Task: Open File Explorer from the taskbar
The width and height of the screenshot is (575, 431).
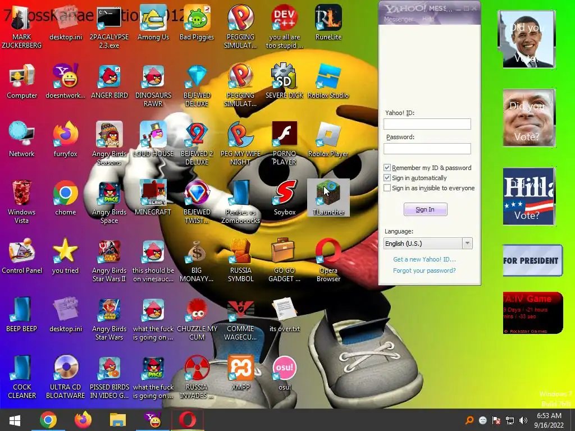Action: tap(118, 420)
